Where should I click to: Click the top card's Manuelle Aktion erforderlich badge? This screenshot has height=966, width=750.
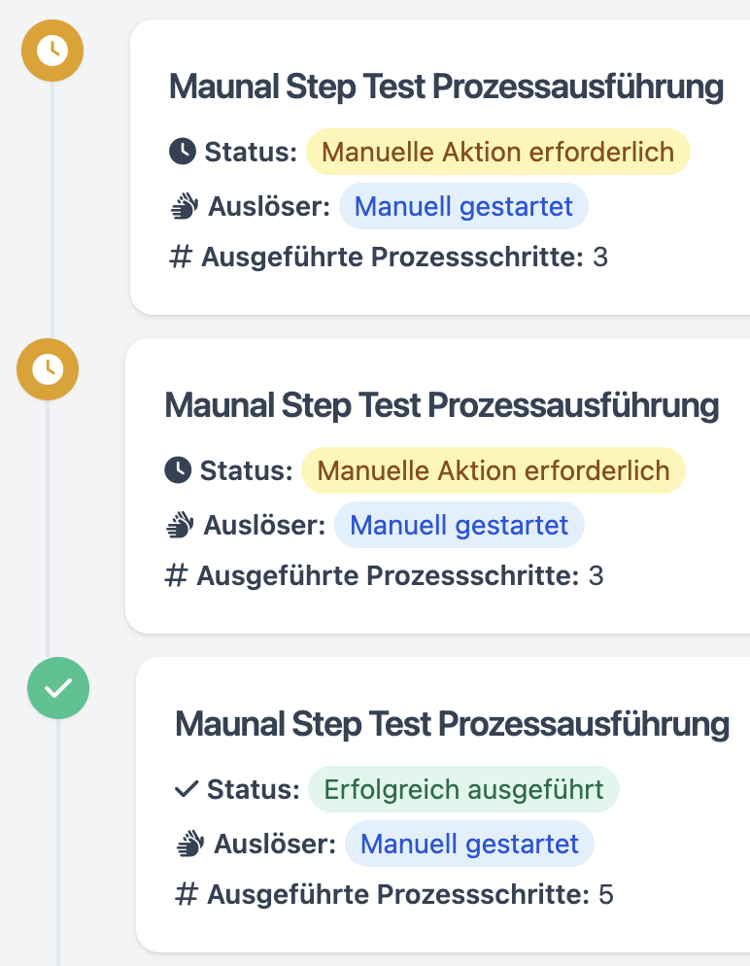(x=497, y=153)
